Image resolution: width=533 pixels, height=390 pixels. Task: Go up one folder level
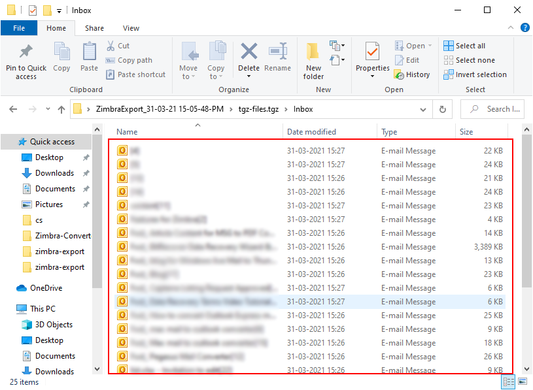click(x=61, y=109)
